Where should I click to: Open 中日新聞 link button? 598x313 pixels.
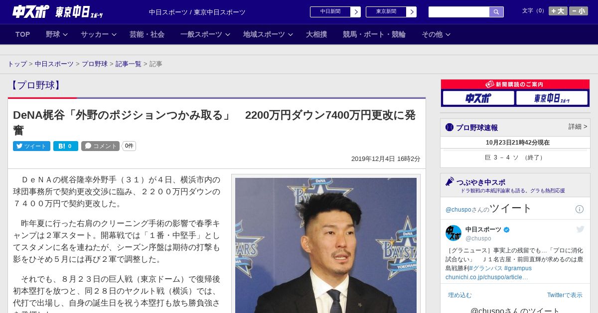coord(330,12)
